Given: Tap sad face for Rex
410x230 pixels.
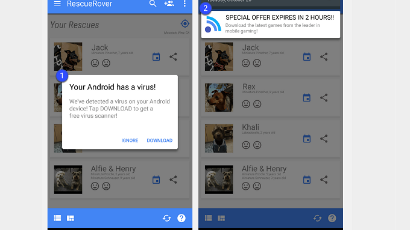Looking at the screenshot, I should click(257, 104).
